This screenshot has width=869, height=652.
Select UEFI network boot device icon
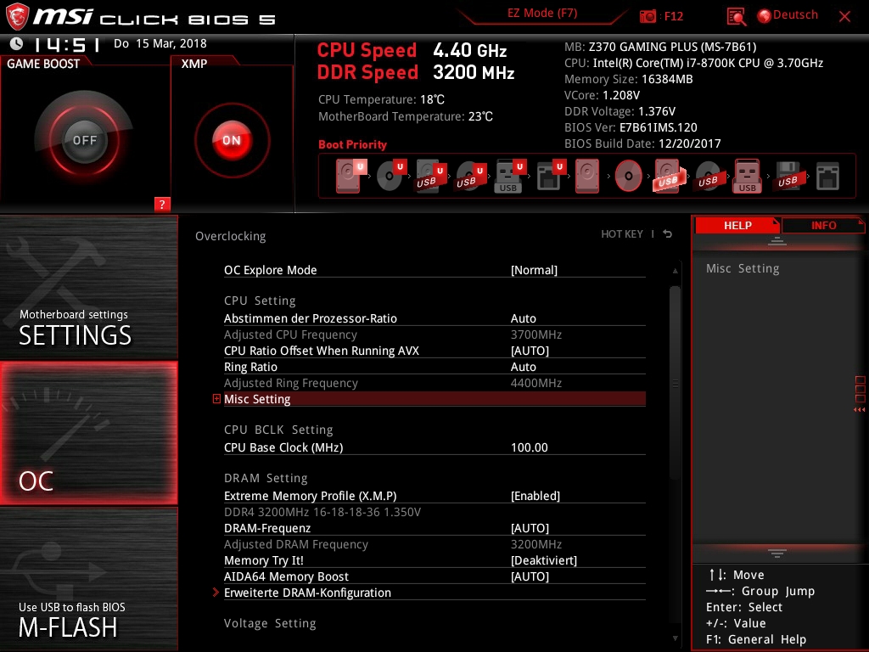tap(550, 176)
